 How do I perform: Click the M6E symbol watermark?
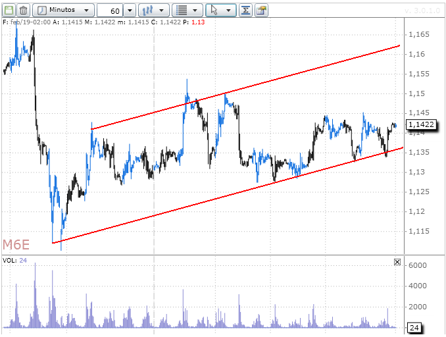(16, 245)
